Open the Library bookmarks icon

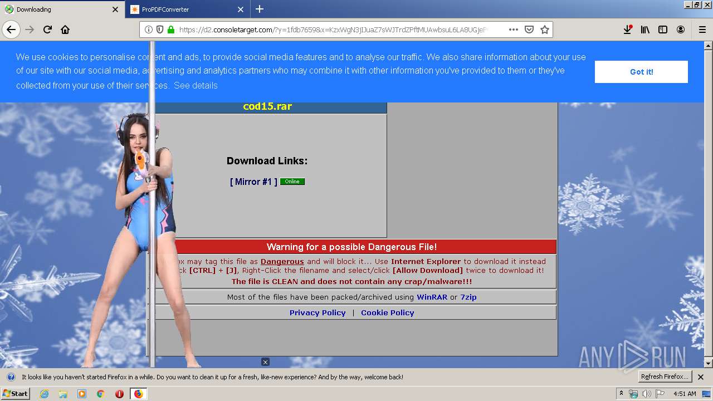tap(645, 30)
